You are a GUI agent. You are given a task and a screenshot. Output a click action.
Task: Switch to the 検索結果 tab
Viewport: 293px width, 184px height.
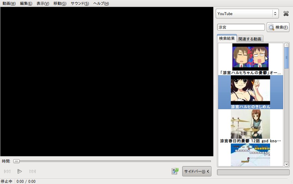click(227, 38)
